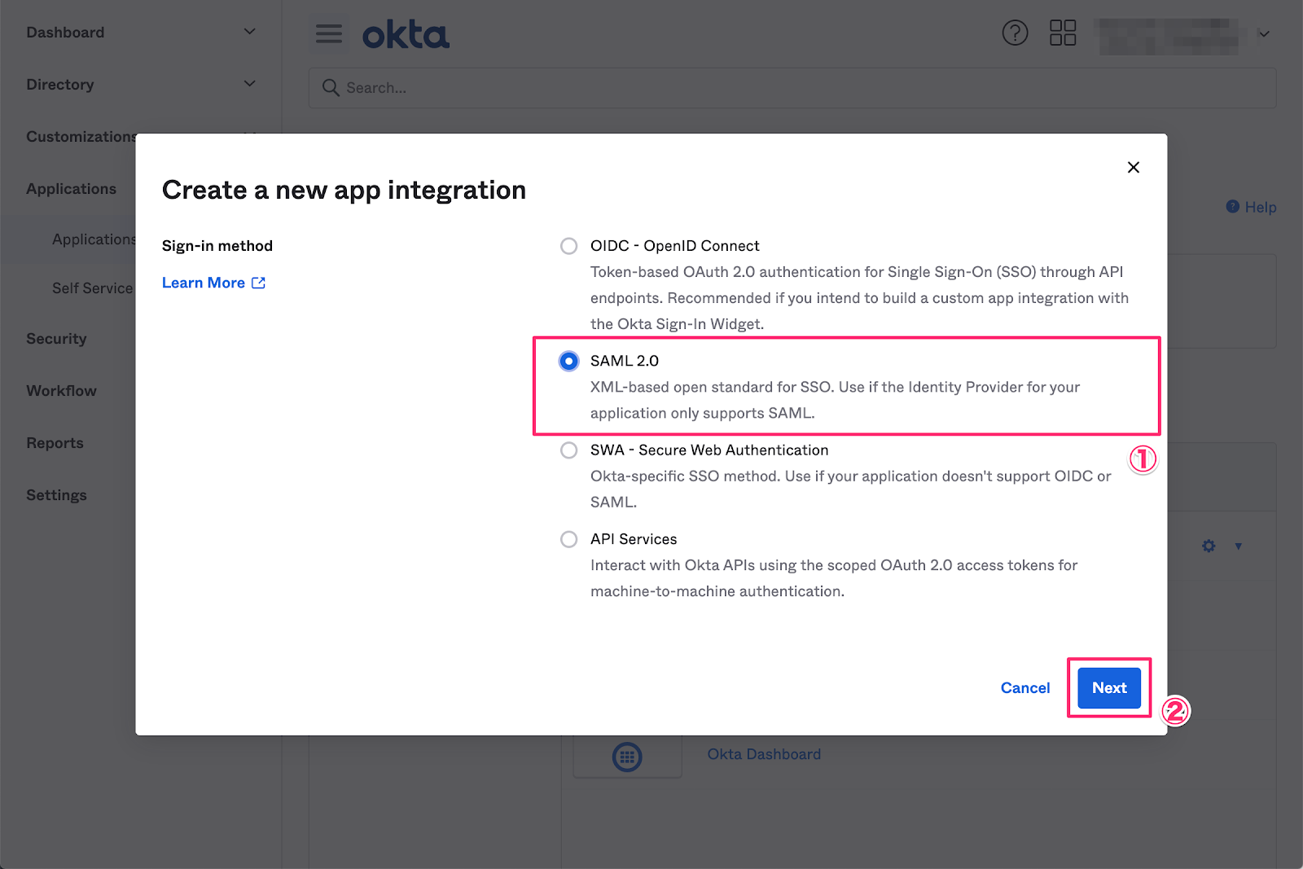The height and width of the screenshot is (869, 1303).
Task: Open Directory in the sidebar
Action: click(x=60, y=85)
